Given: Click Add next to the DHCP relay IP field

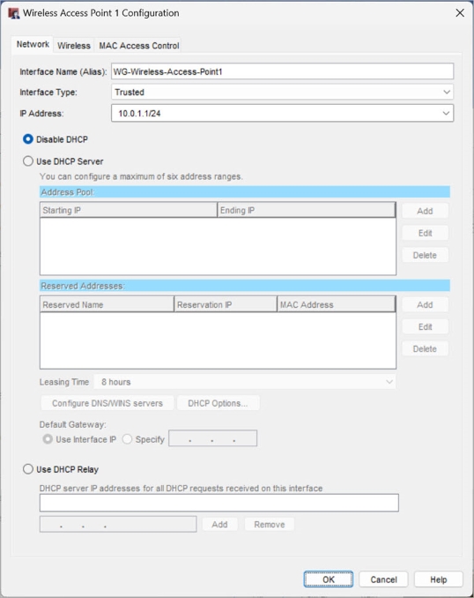Looking at the screenshot, I should [x=220, y=525].
